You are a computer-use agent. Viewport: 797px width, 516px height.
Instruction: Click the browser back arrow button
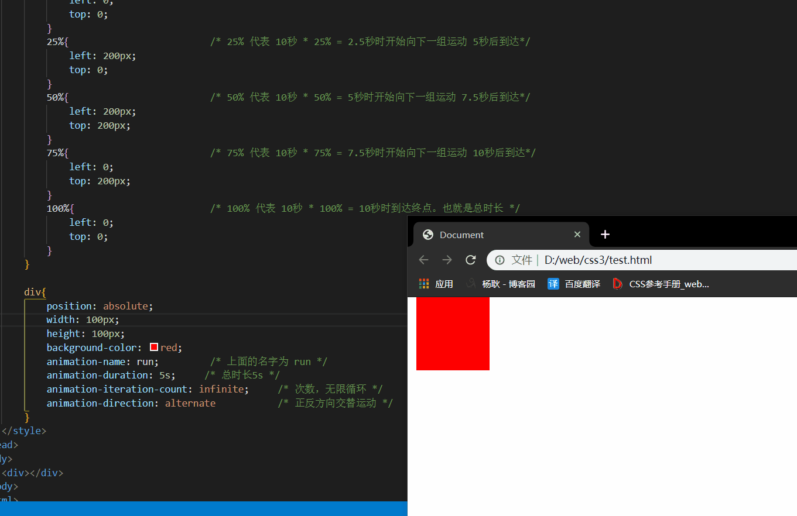(424, 260)
